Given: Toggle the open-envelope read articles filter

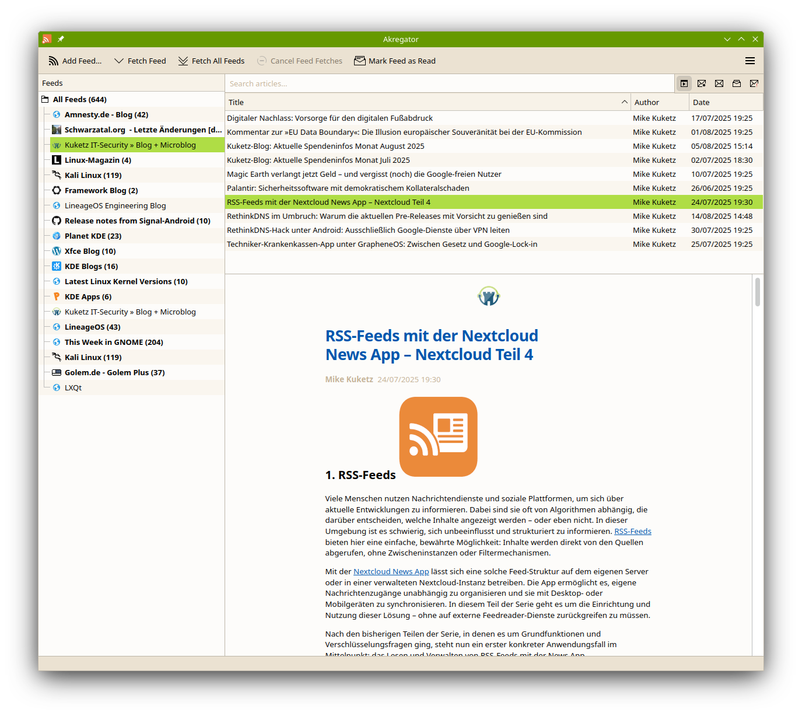Looking at the screenshot, I should tap(737, 83).
